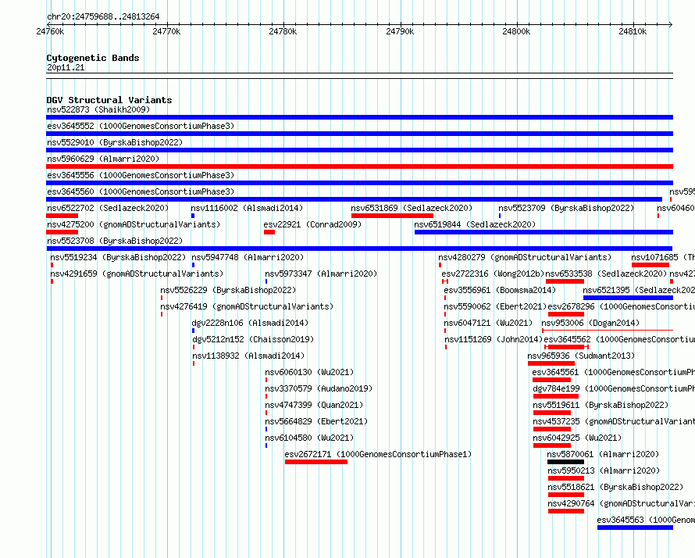
Task: Click dgv2228n106 (Alsmadi2014) label
Action: point(250,323)
